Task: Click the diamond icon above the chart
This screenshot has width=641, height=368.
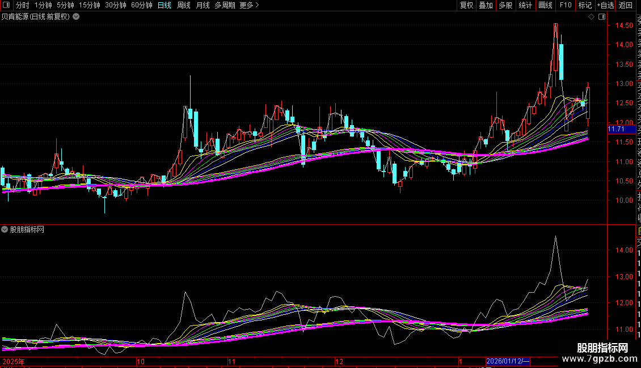Action: (x=591, y=17)
